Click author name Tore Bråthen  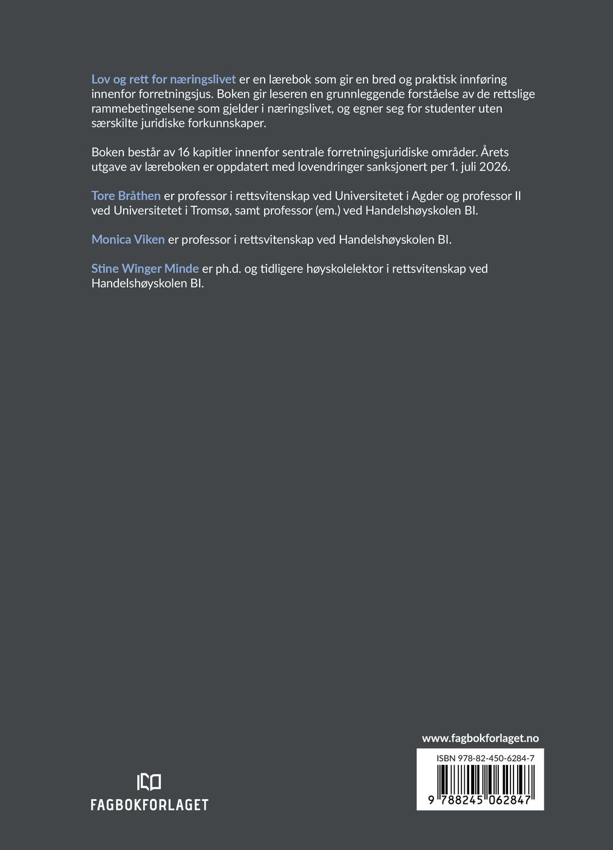[x=126, y=196]
